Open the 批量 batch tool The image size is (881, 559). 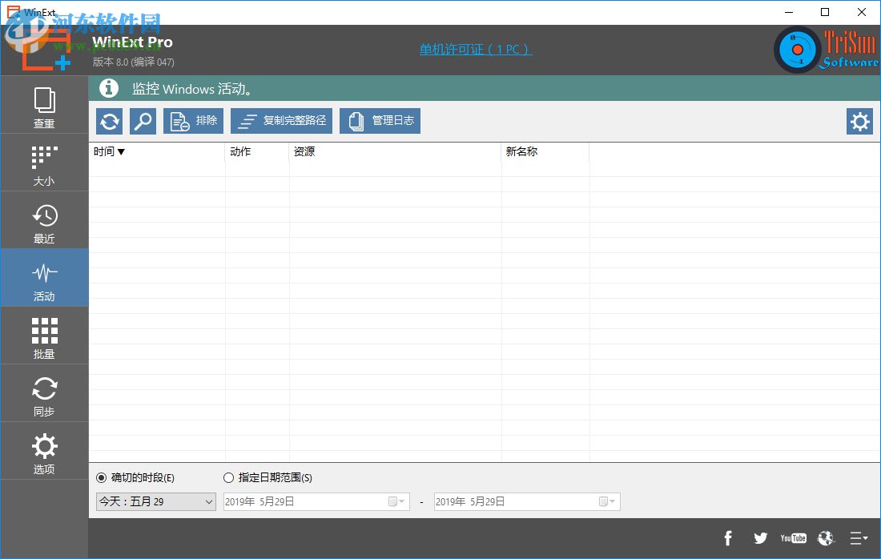click(x=44, y=335)
